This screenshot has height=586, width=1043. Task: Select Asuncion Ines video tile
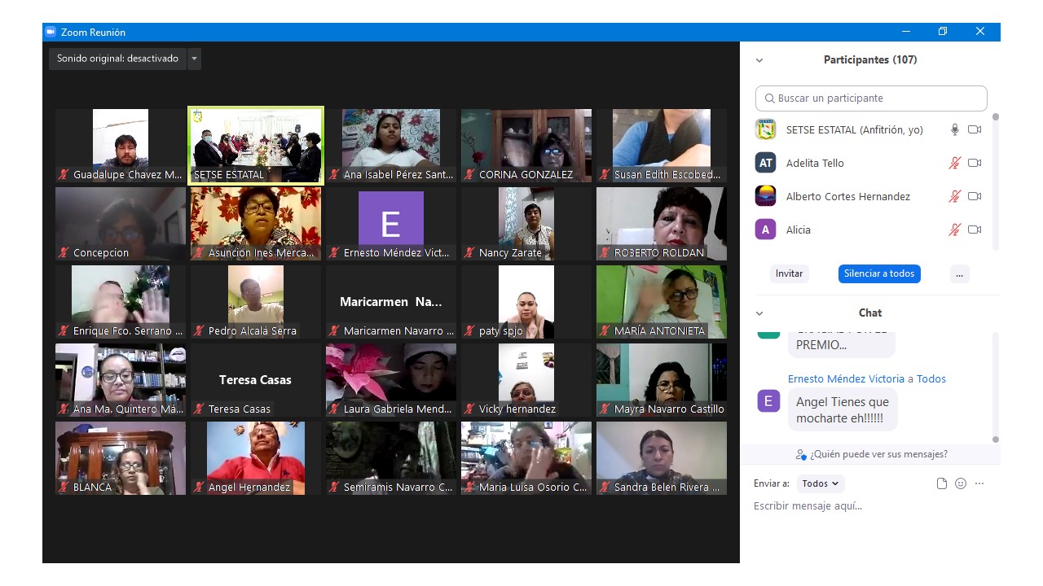pos(256,224)
